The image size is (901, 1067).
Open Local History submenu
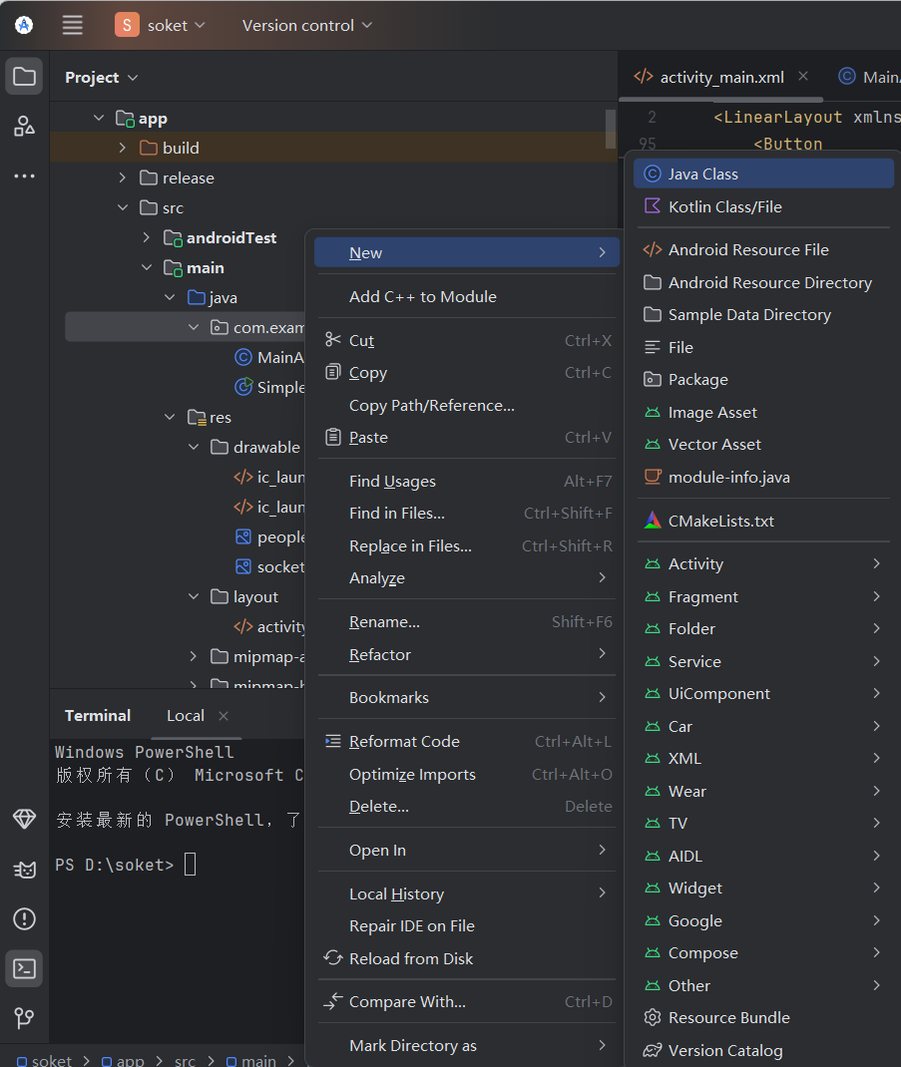pos(467,893)
